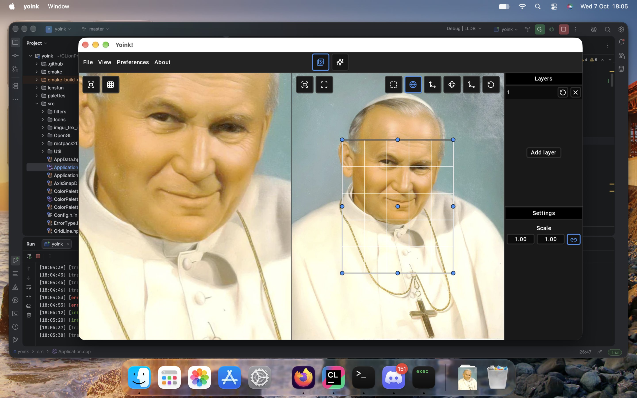
Task: Open the master branch dropdown in CLion
Action: [95, 29]
